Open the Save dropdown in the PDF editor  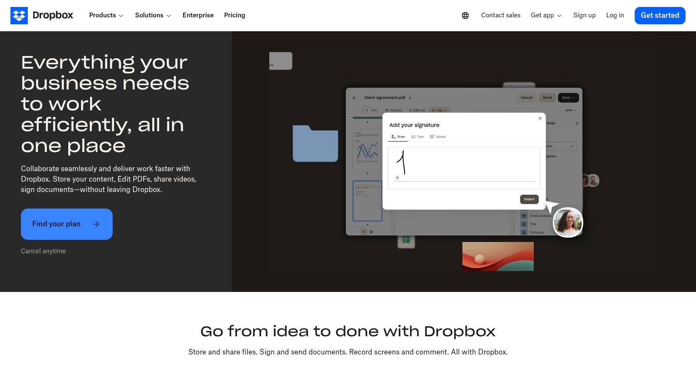(568, 98)
